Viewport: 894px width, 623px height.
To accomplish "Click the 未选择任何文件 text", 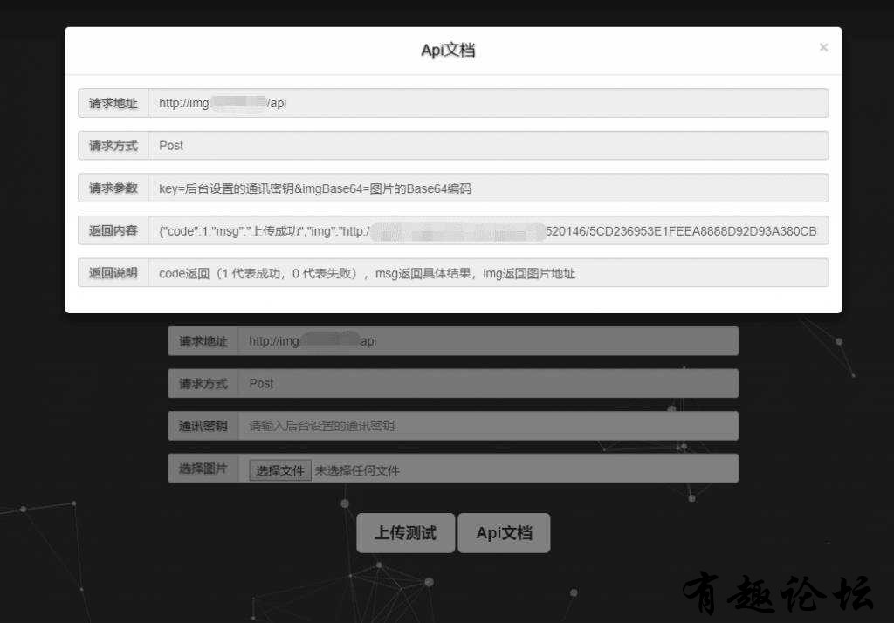I will 357,471.
